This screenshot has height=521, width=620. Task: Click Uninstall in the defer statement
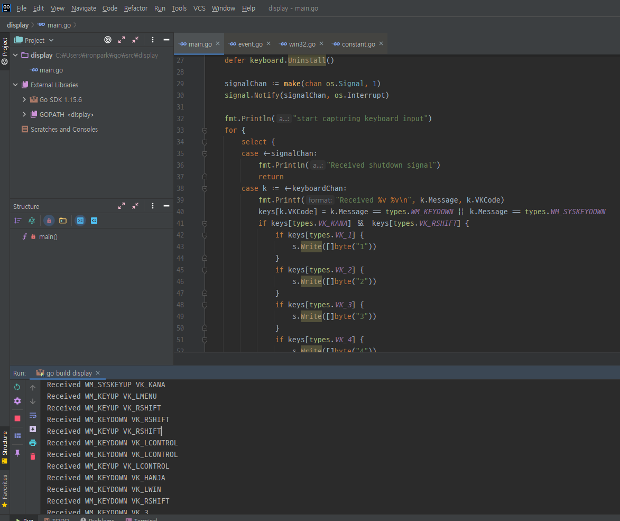click(x=307, y=60)
